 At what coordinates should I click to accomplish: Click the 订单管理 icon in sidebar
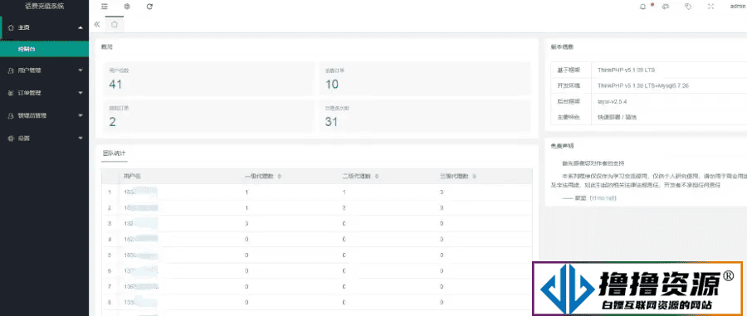[11, 93]
